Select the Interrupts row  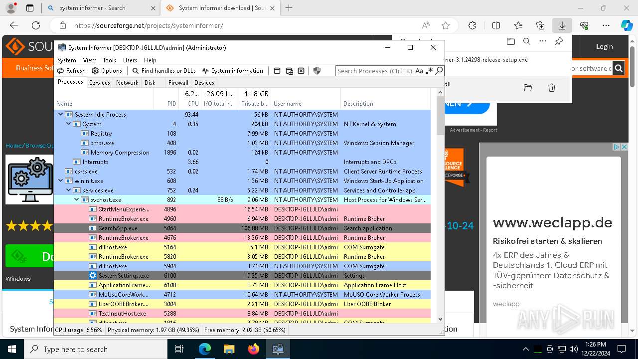[x=242, y=162]
